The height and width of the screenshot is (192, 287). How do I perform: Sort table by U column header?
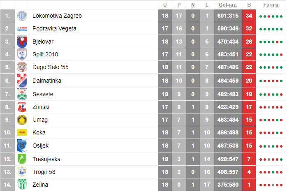[x=165, y=5]
